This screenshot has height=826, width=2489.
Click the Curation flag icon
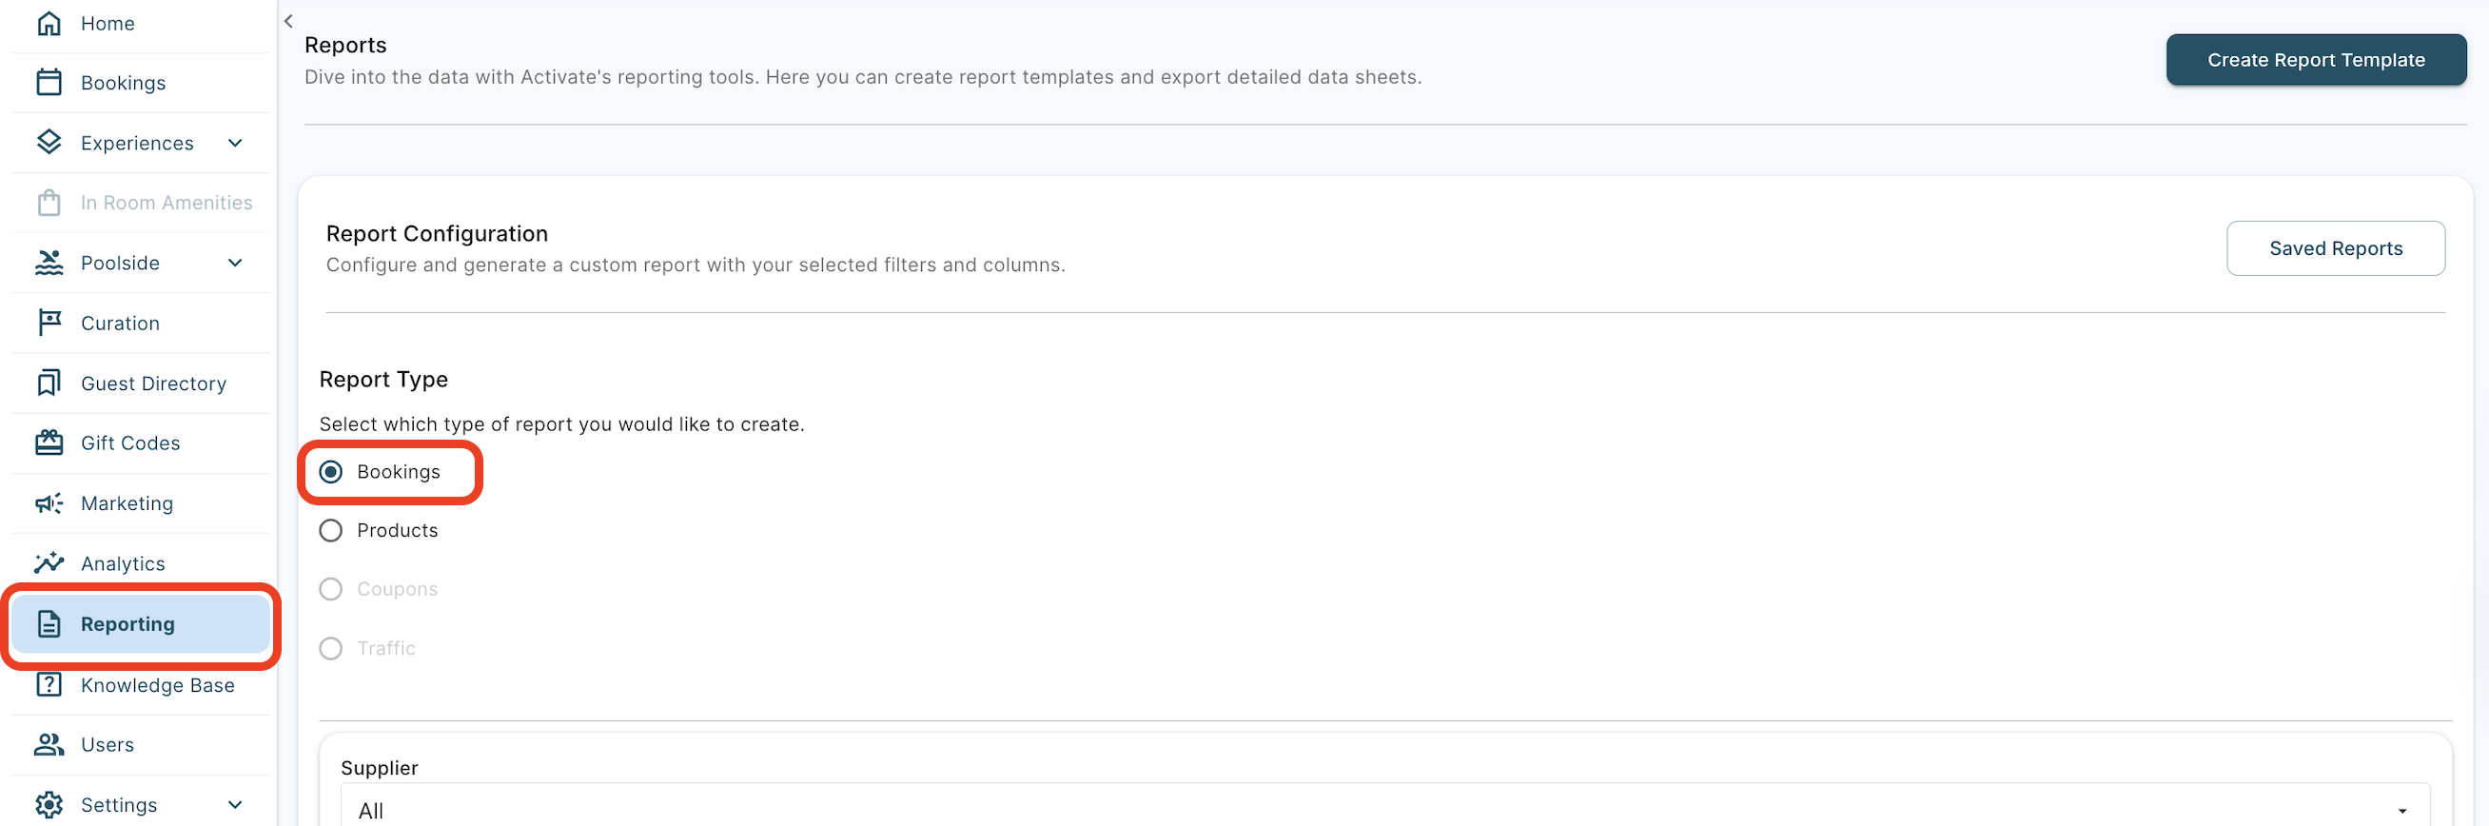pyautogui.click(x=49, y=323)
